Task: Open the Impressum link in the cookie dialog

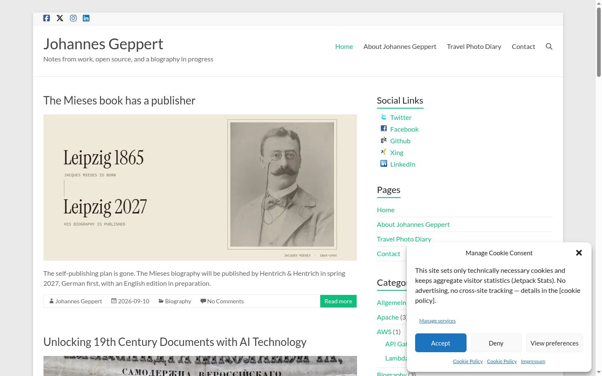Action: pos(533,361)
